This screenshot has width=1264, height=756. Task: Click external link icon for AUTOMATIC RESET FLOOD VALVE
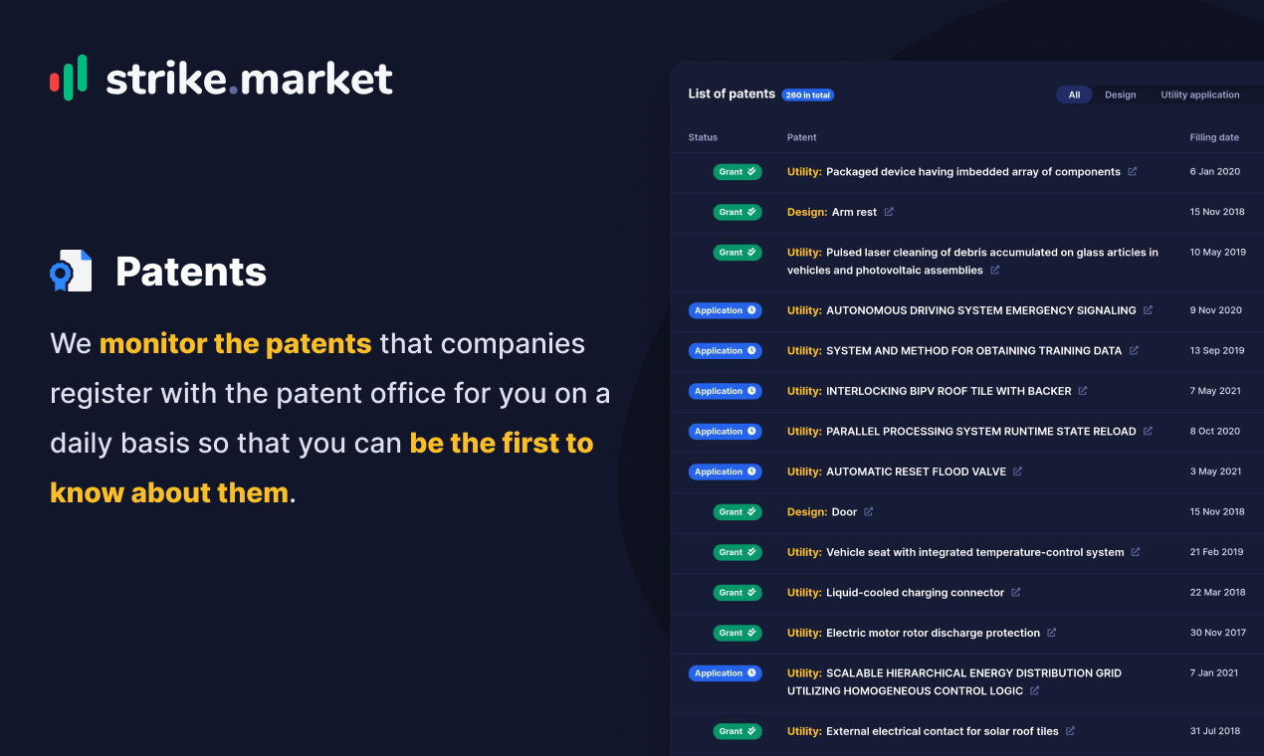(1017, 472)
